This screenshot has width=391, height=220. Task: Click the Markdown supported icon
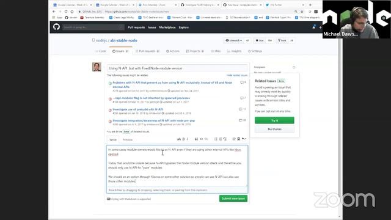coord(109,199)
